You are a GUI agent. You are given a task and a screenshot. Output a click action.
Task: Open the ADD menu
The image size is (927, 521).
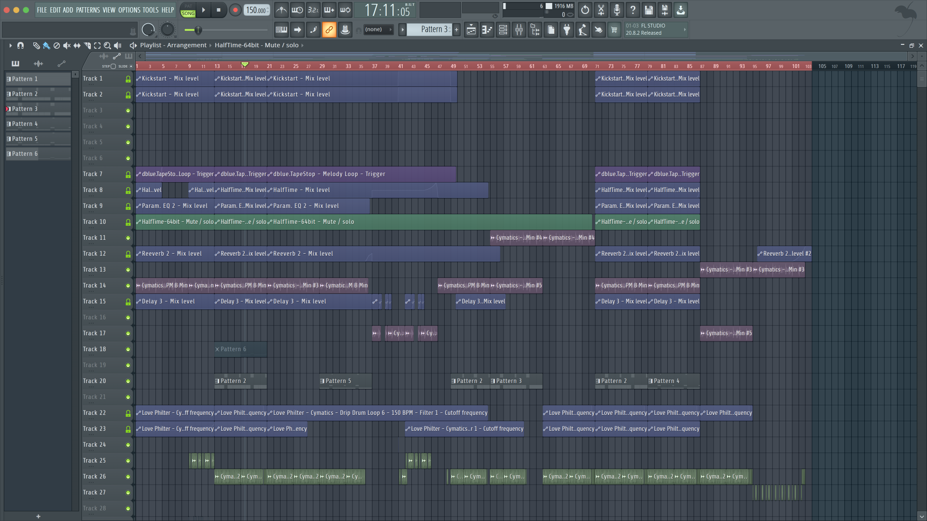pos(68,10)
